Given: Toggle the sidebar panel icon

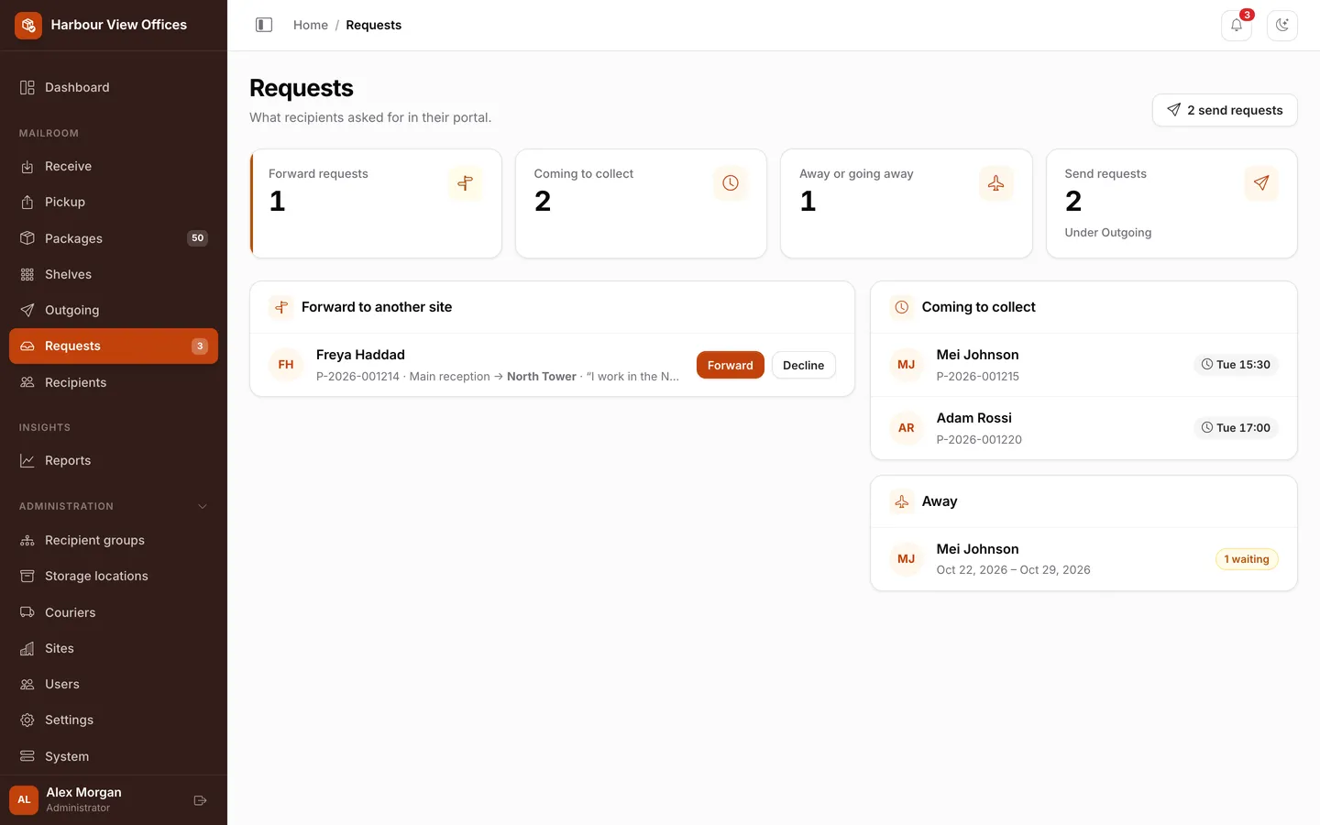Looking at the screenshot, I should click(264, 25).
